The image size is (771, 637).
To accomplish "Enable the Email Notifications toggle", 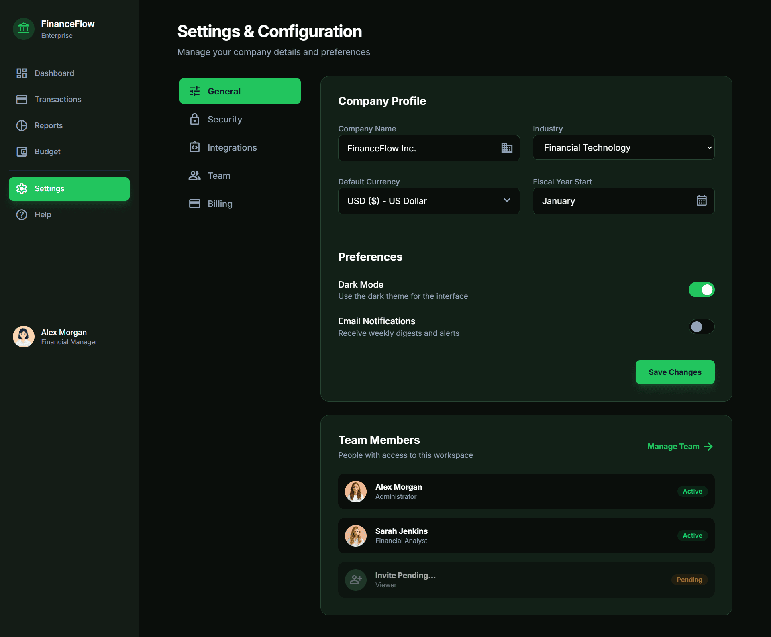I will (701, 327).
